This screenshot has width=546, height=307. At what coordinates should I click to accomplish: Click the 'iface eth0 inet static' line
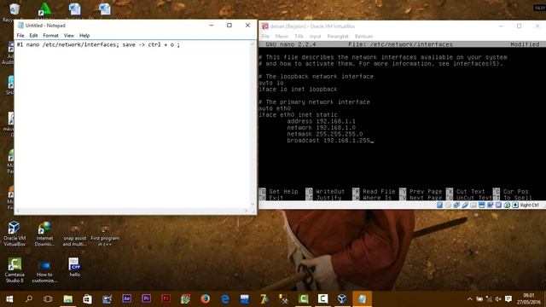298,115
